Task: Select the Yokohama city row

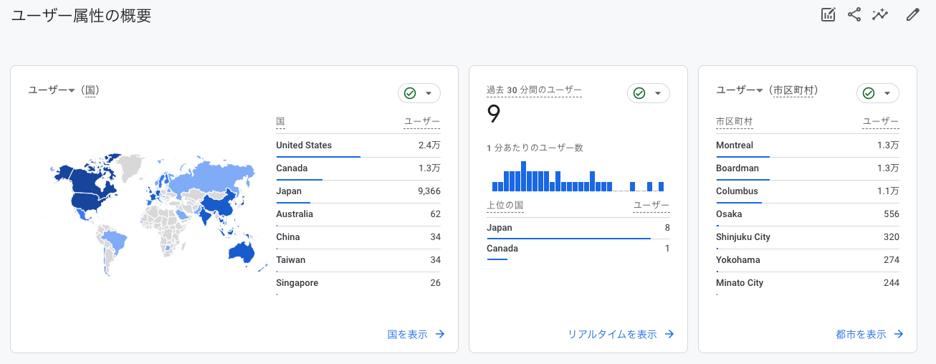Action: click(808, 260)
